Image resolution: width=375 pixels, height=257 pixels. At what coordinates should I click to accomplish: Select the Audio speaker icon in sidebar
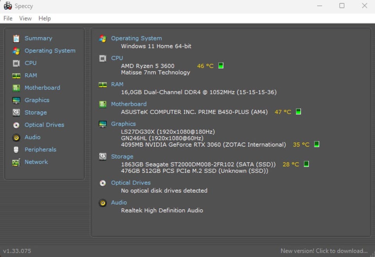click(x=16, y=137)
